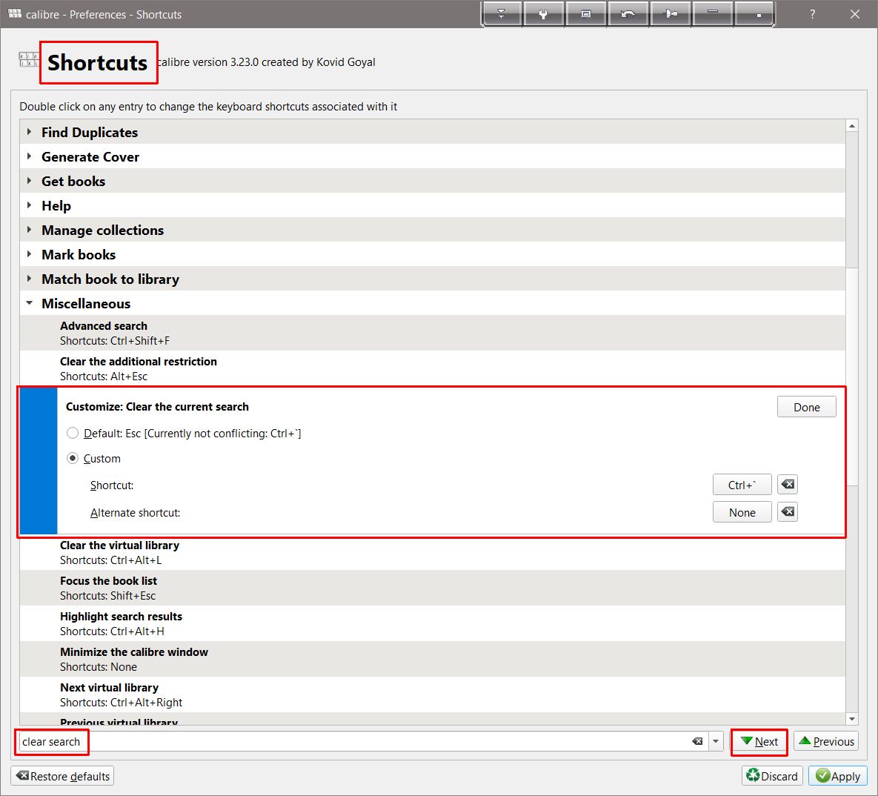Expand the Get books group
Viewport: 878px width, 796px height.
pos(29,180)
